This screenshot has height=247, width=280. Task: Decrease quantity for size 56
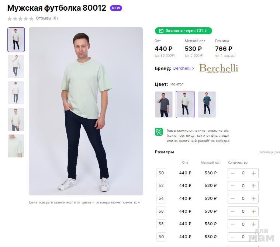point(232,211)
